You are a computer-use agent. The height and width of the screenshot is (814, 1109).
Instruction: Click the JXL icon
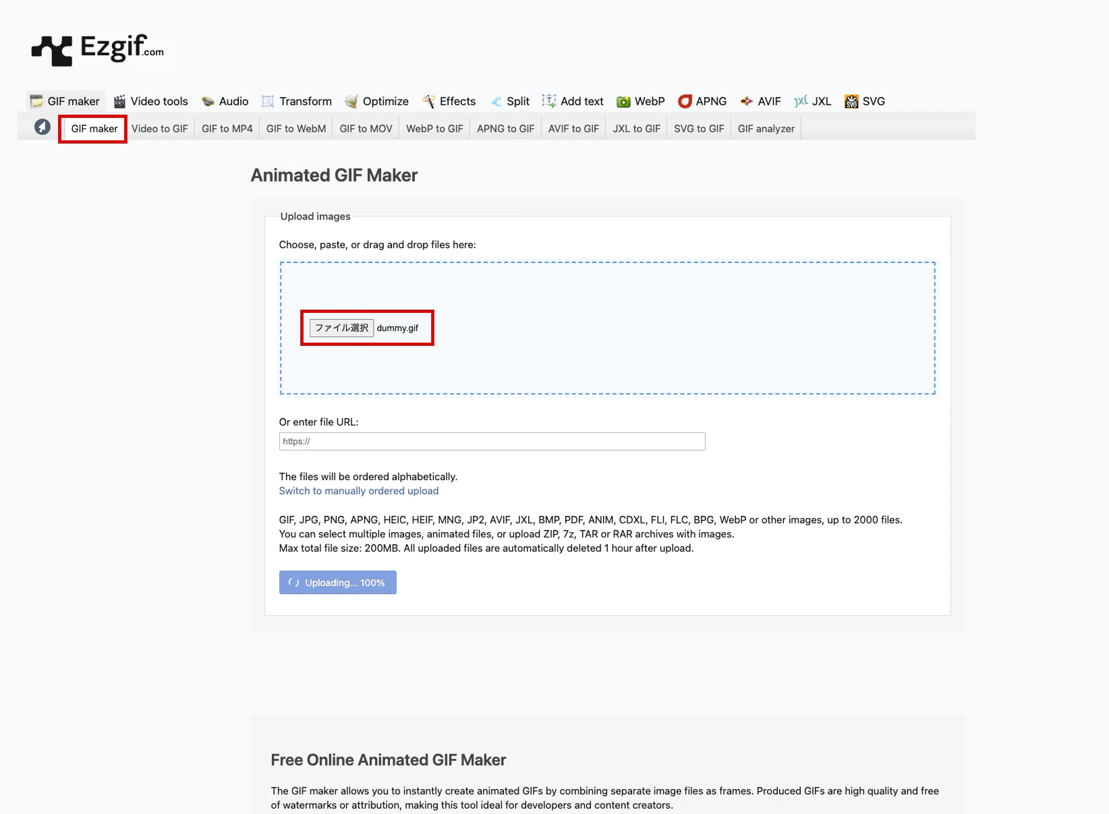801,101
